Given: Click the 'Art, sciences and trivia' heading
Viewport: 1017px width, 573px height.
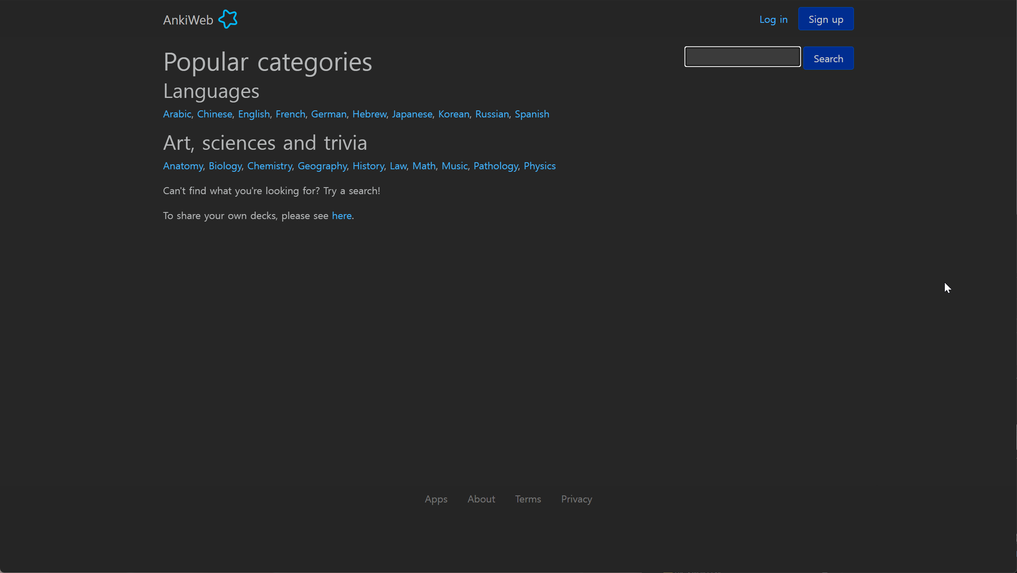Looking at the screenshot, I should click(265, 143).
